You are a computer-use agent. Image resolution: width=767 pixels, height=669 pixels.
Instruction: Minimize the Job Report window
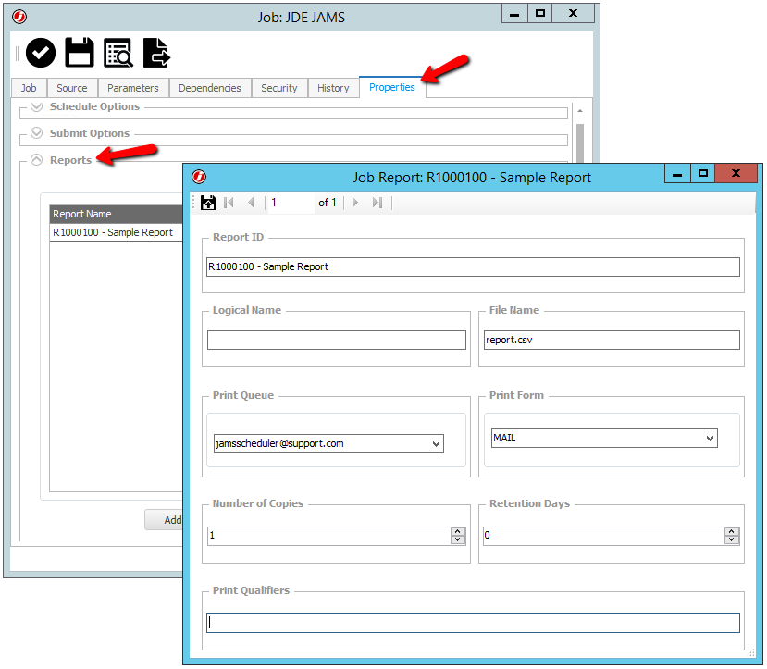click(x=677, y=174)
